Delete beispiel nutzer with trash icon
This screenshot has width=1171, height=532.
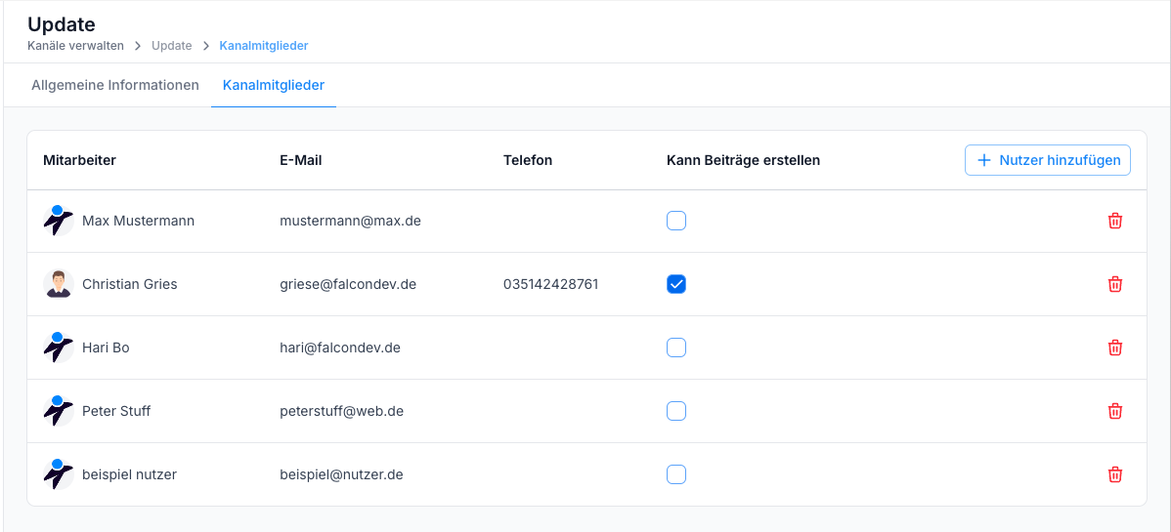point(1115,474)
